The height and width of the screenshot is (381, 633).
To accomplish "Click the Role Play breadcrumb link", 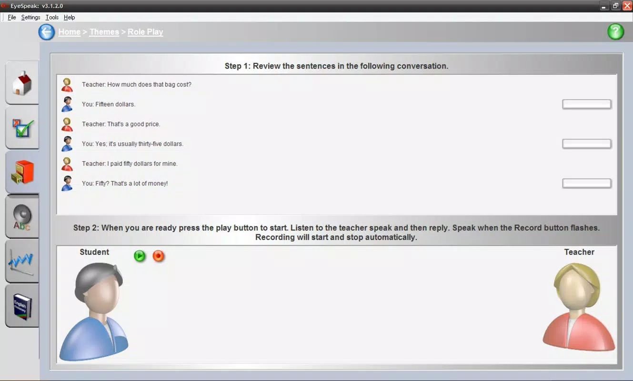I will coord(145,32).
